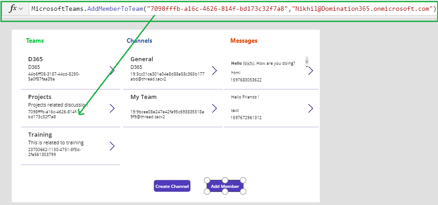Viewport: 438px width, 205px height.
Task: Select the team ID starting 44b6ff08
Action: [x=54, y=76]
